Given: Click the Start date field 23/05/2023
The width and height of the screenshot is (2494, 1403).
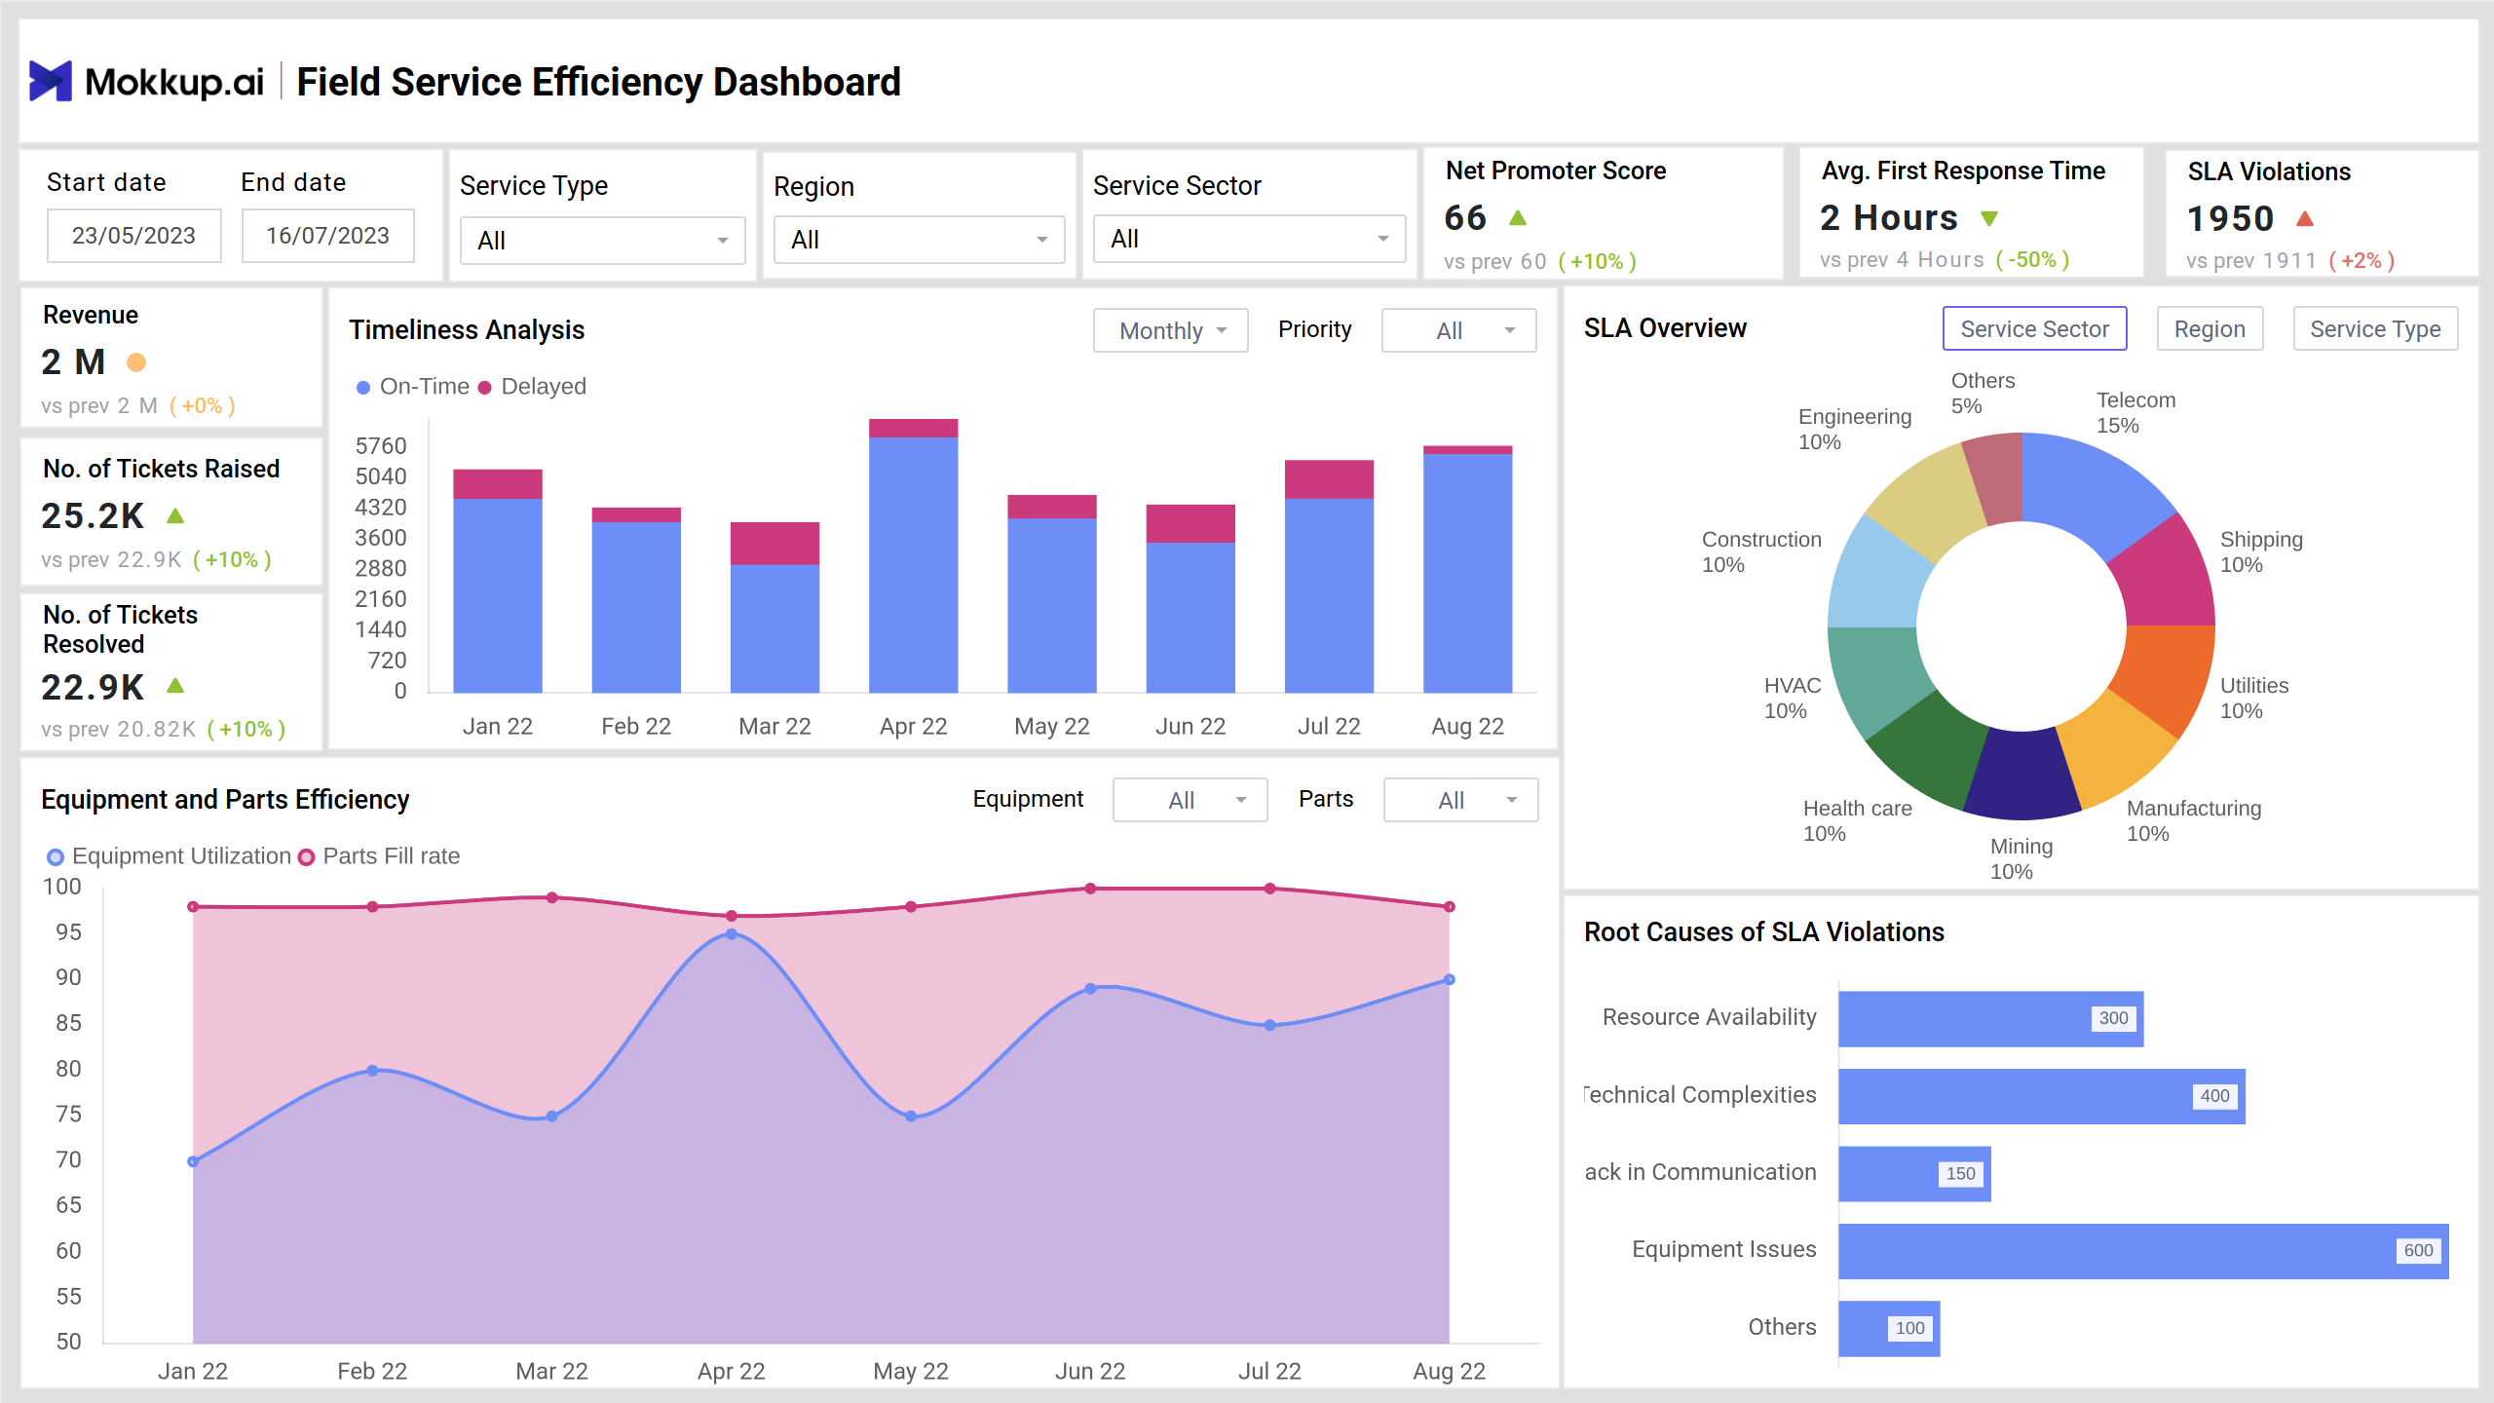Looking at the screenshot, I should point(134,236).
